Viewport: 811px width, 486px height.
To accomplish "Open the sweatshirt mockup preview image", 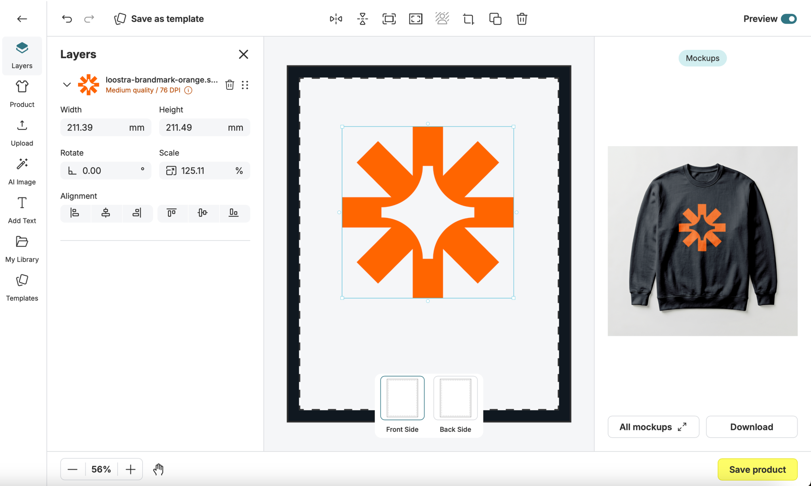I will (x=702, y=241).
